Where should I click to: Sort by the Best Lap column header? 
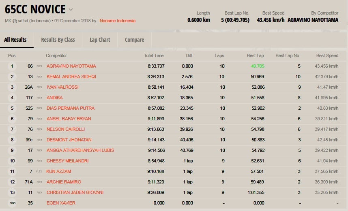click(255, 55)
